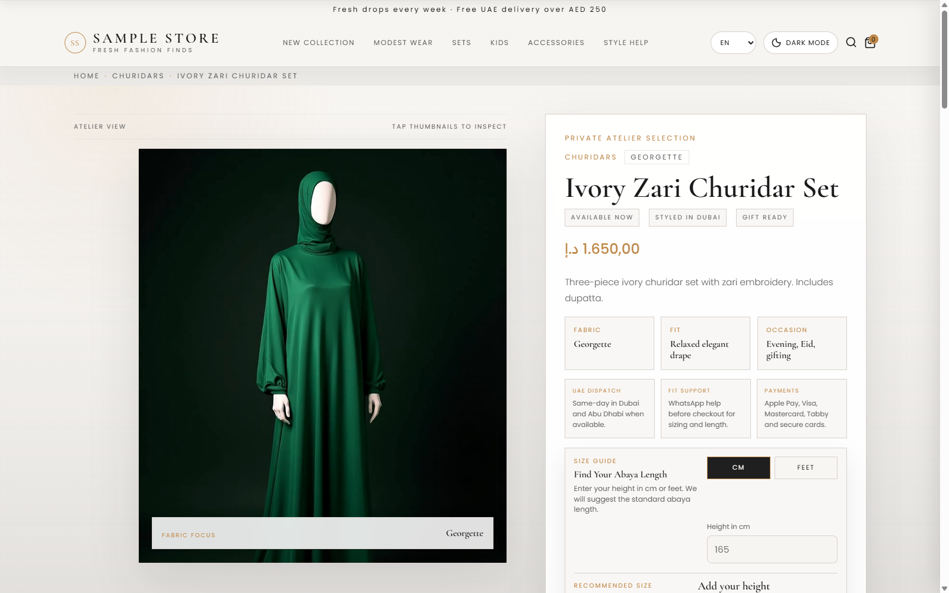This screenshot has height=593, width=949.
Task: Click the Available Now badge
Action: 602,218
